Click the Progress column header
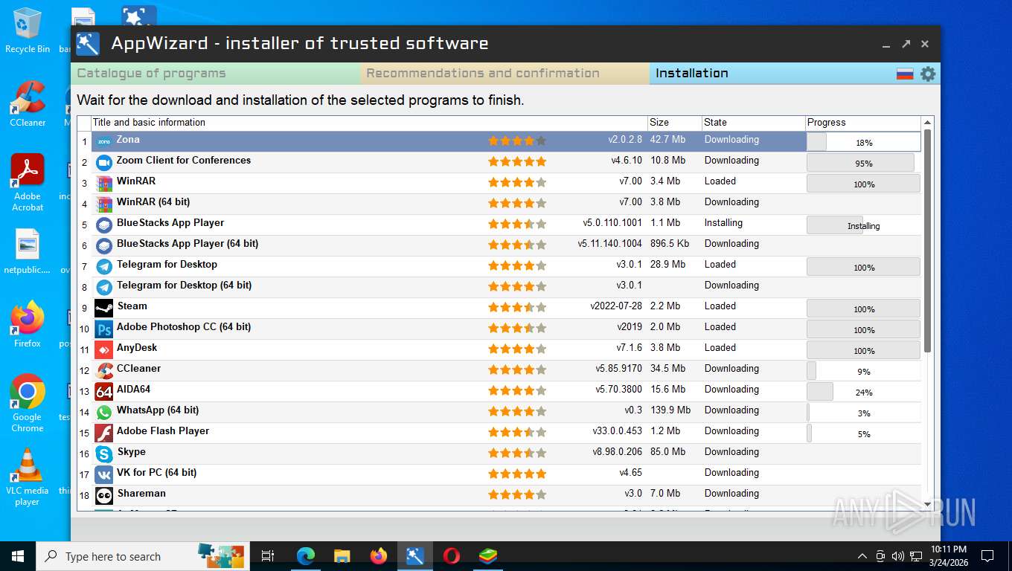1012x571 pixels. (x=863, y=123)
